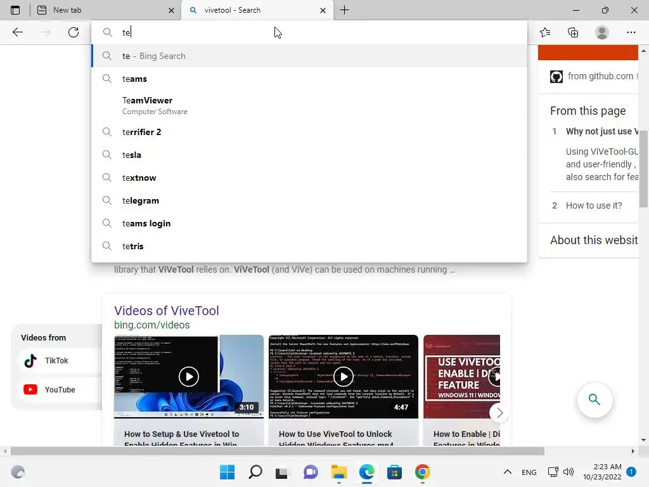The width and height of the screenshot is (649, 487).
Task: Open 'How to Setup & Use Vivetool' title
Action: coord(182,438)
